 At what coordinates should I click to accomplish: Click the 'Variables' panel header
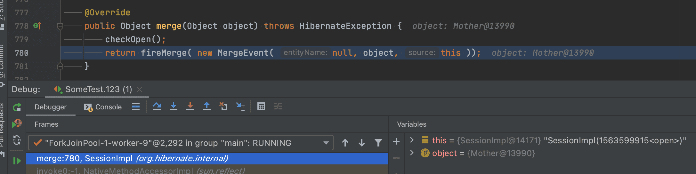pyautogui.click(x=412, y=124)
